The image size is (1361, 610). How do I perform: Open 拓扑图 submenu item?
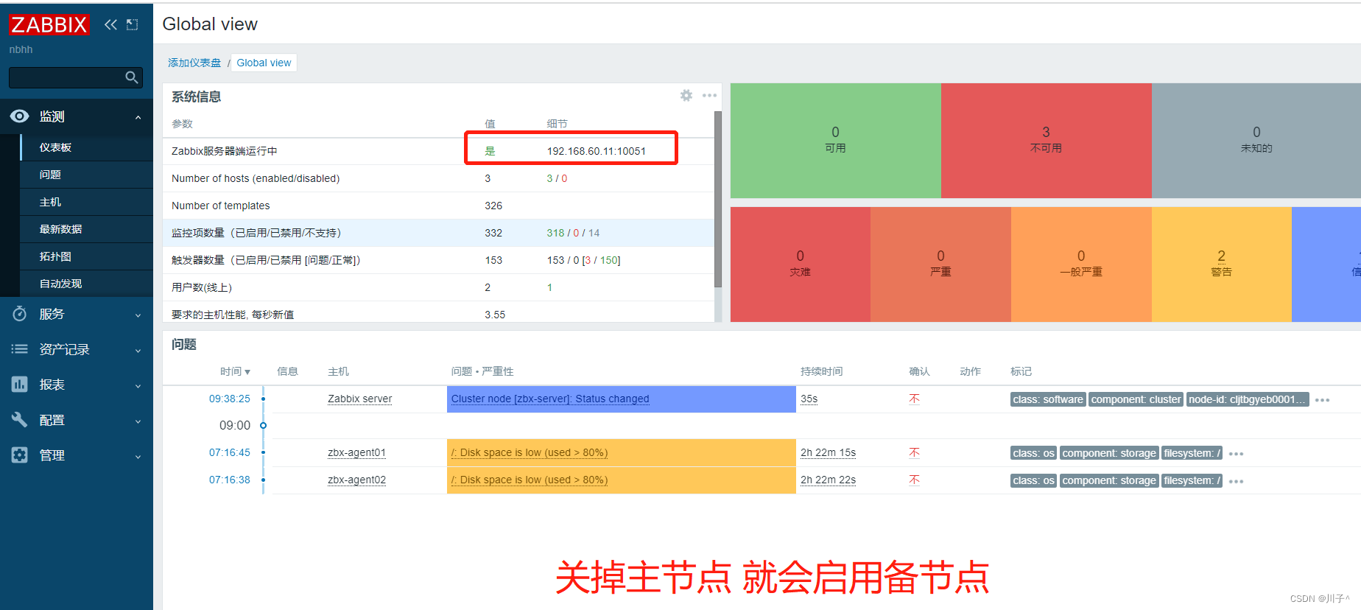[x=87, y=256]
